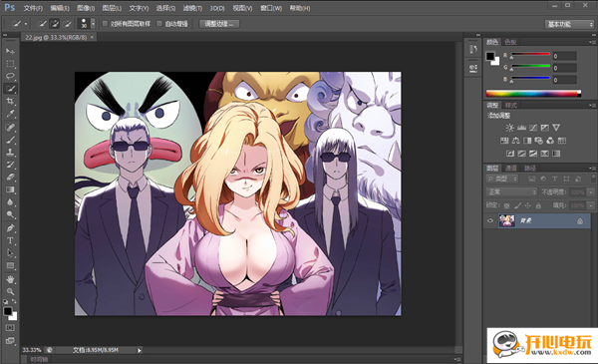This screenshot has width=598, height=364.
Task: Add an Invert adjustment
Action: pyautogui.click(x=510, y=154)
